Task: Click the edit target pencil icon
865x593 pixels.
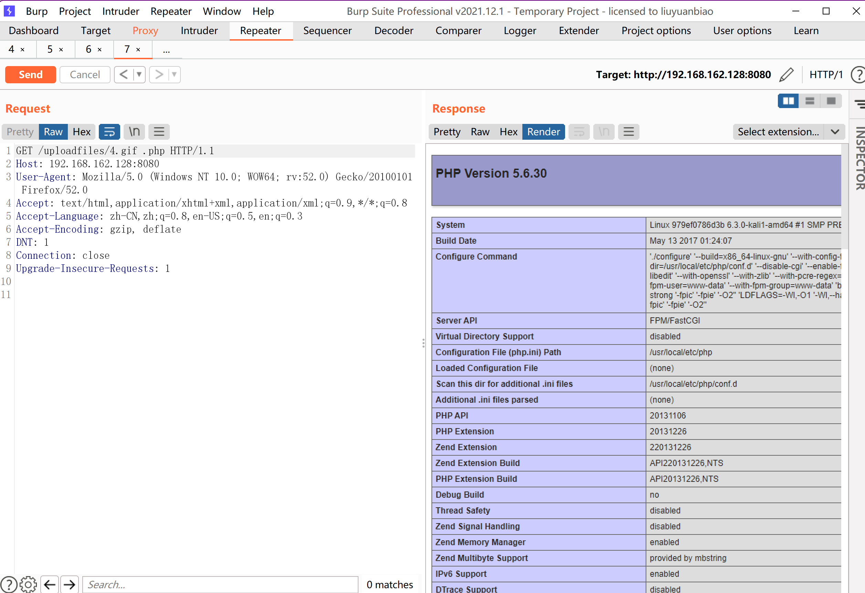Action: pyautogui.click(x=786, y=75)
